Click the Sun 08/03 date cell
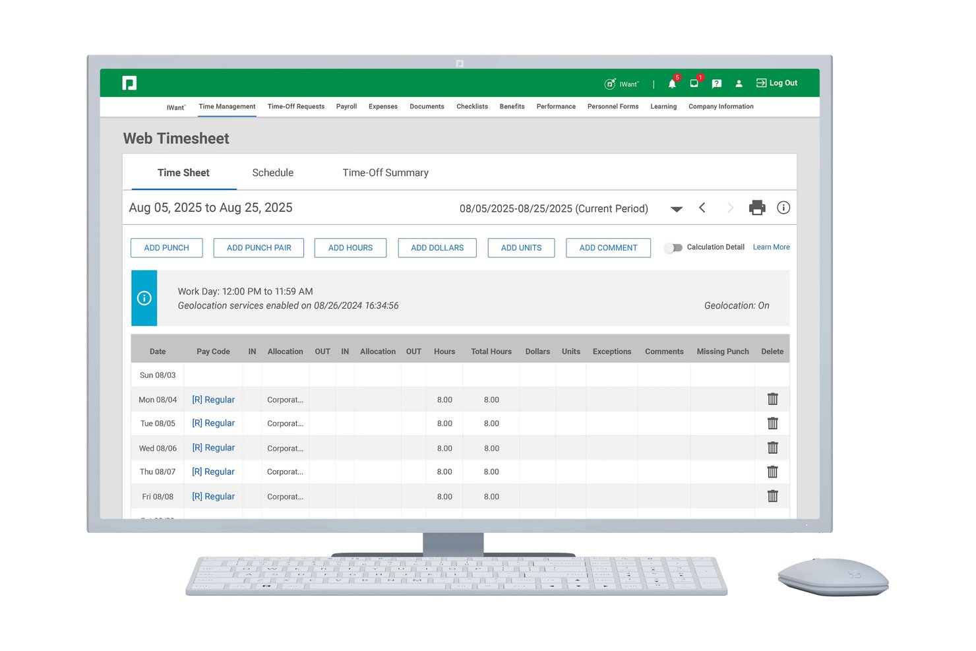Image resolution: width=976 pixels, height=651 pixels. click(158, 375)
